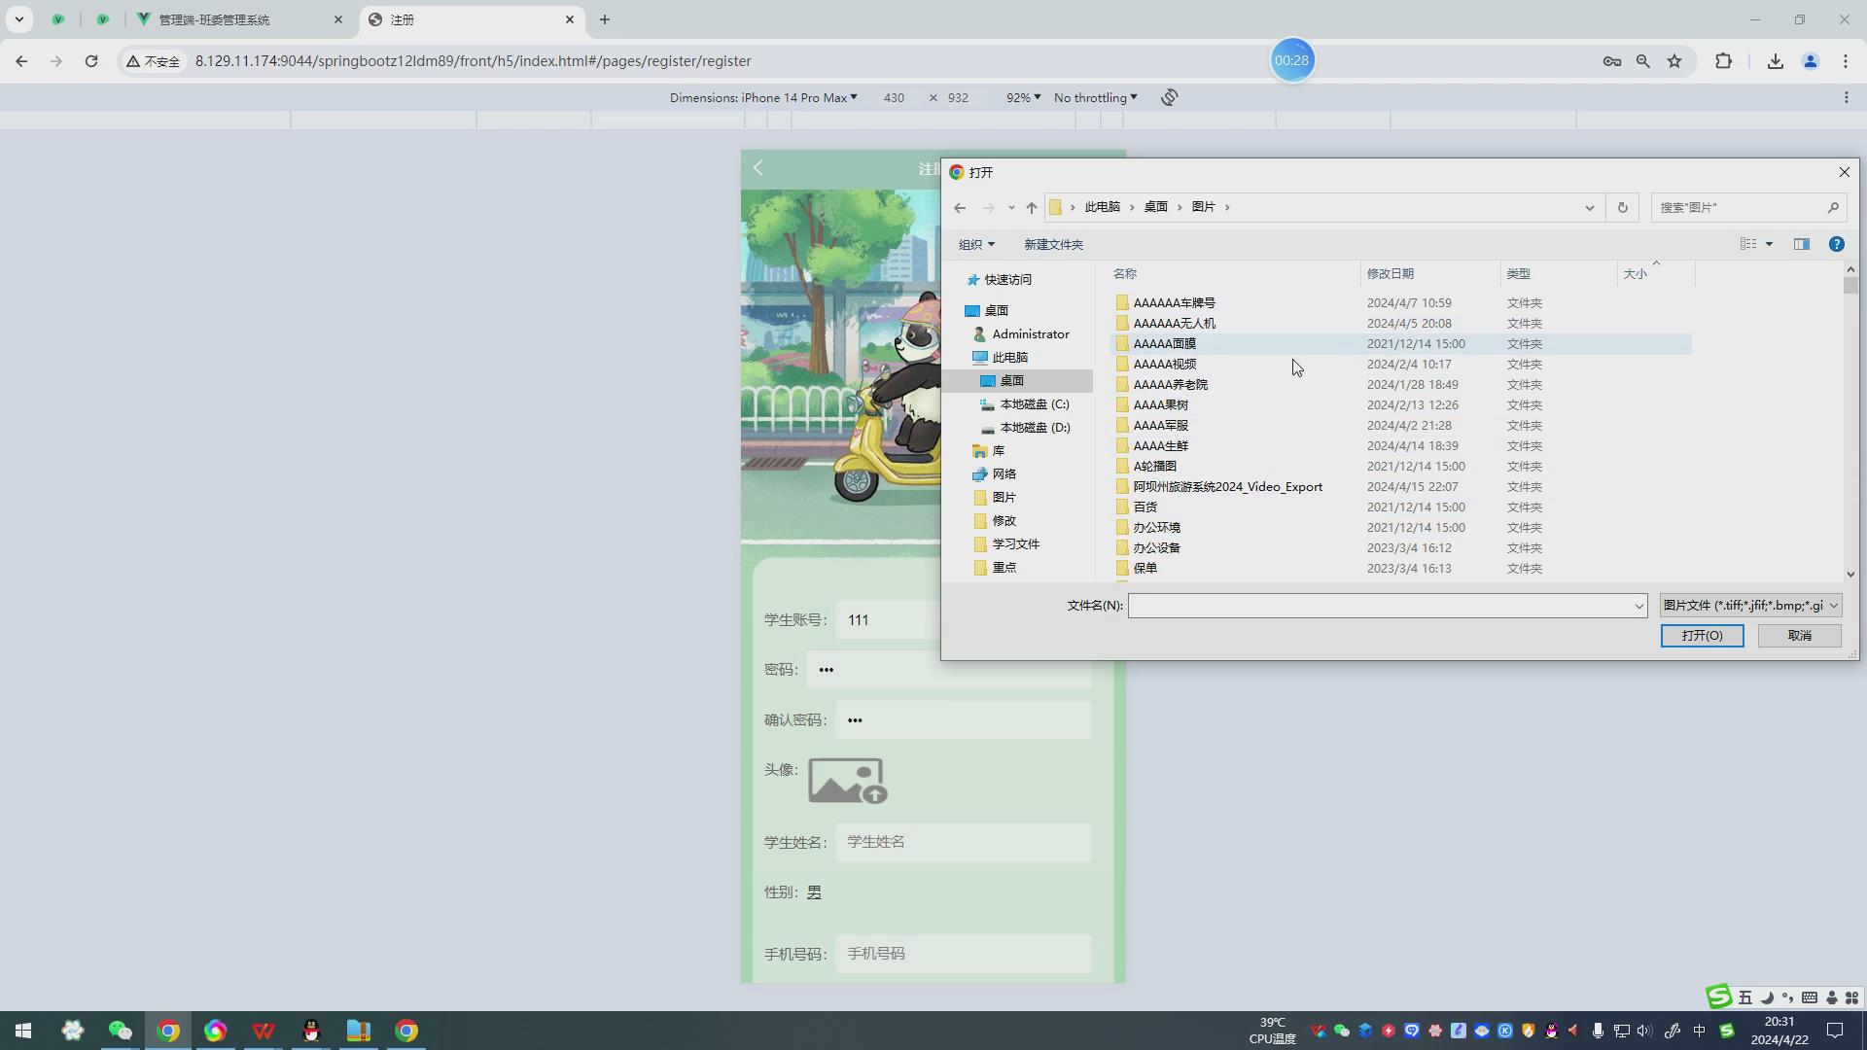1867x1050 pixels.
Task: Open the image file type filter dropdown
Action: click(x=1749, y=606)
